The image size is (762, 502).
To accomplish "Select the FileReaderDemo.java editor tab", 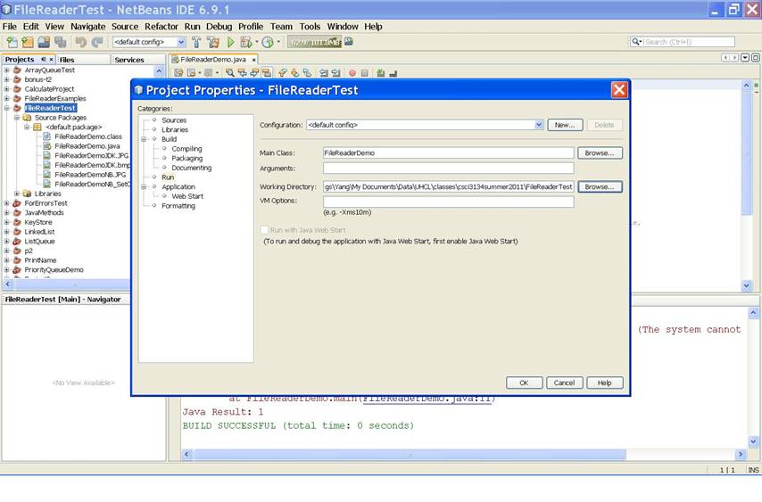I will (x=213, y=59).
